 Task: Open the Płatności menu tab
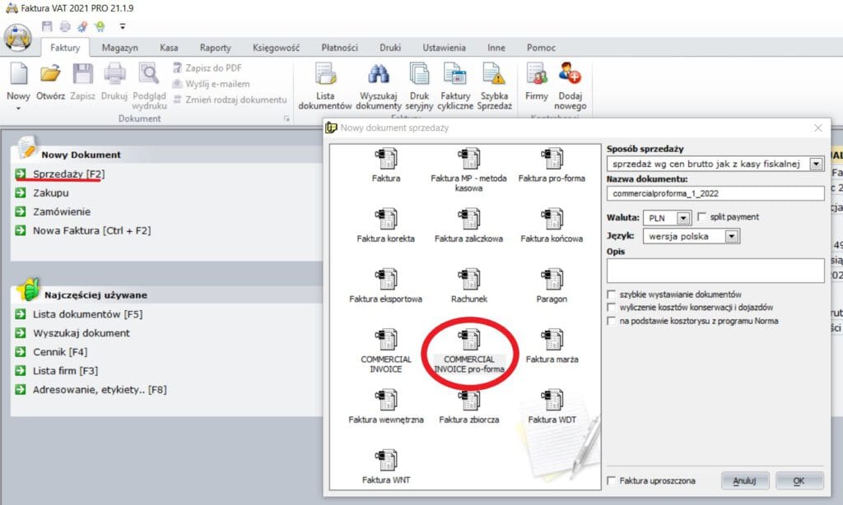tap(339, 47)
